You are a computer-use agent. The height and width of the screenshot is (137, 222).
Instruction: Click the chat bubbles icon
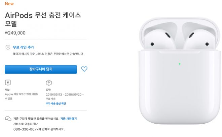(8, 119)
